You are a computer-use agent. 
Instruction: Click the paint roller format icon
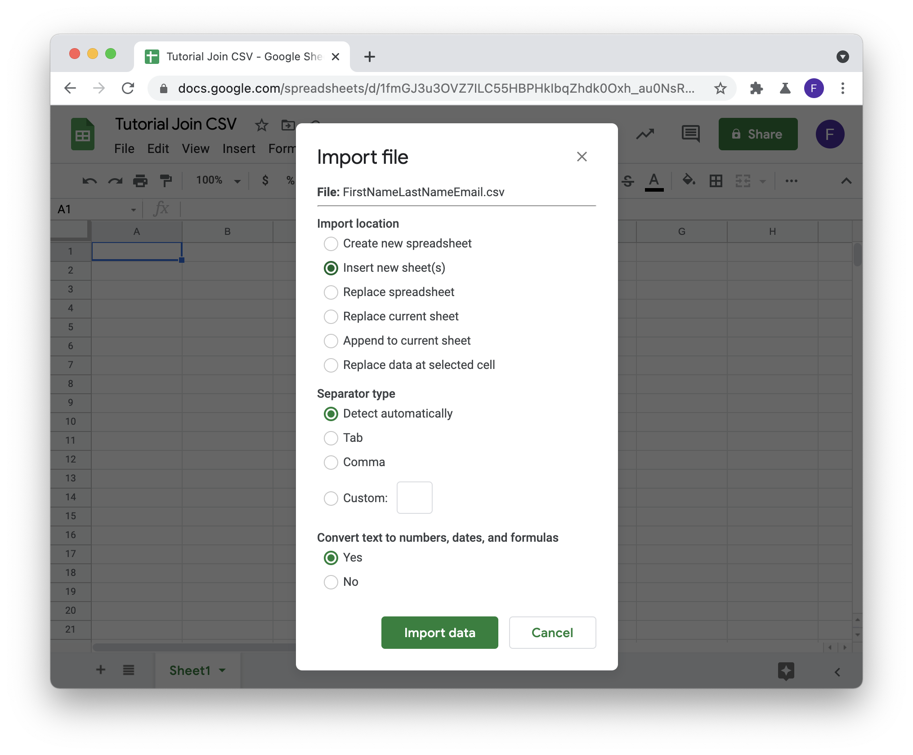pos(166,180)
